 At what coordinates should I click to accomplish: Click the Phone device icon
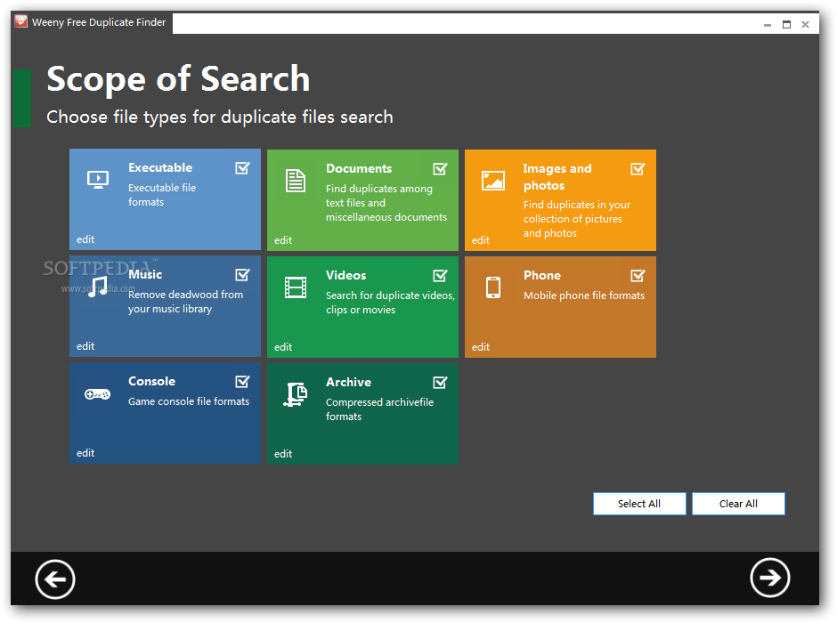492,287
